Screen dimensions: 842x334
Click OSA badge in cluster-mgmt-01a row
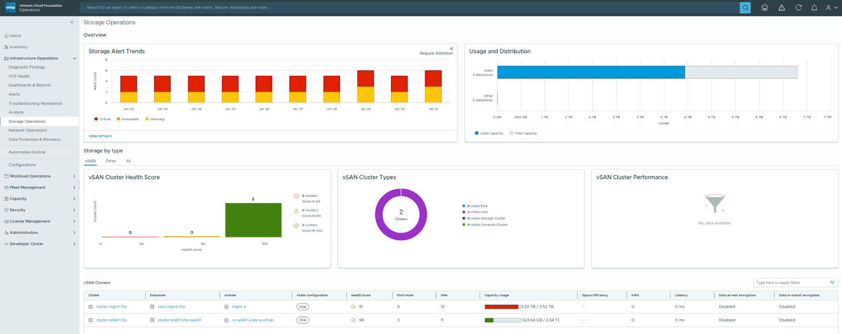(x=303, y=307)
